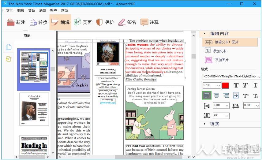The width and height of the screenshot is (262, 160).
Task: Select the OBAMA page thumbnail
Action: 34,109
